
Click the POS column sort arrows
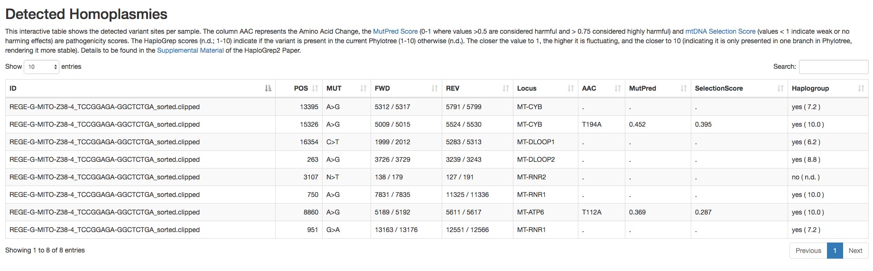tap(315, 88)
